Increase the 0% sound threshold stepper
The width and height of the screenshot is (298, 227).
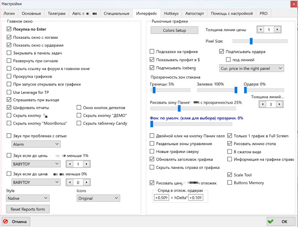click(86, 182)
